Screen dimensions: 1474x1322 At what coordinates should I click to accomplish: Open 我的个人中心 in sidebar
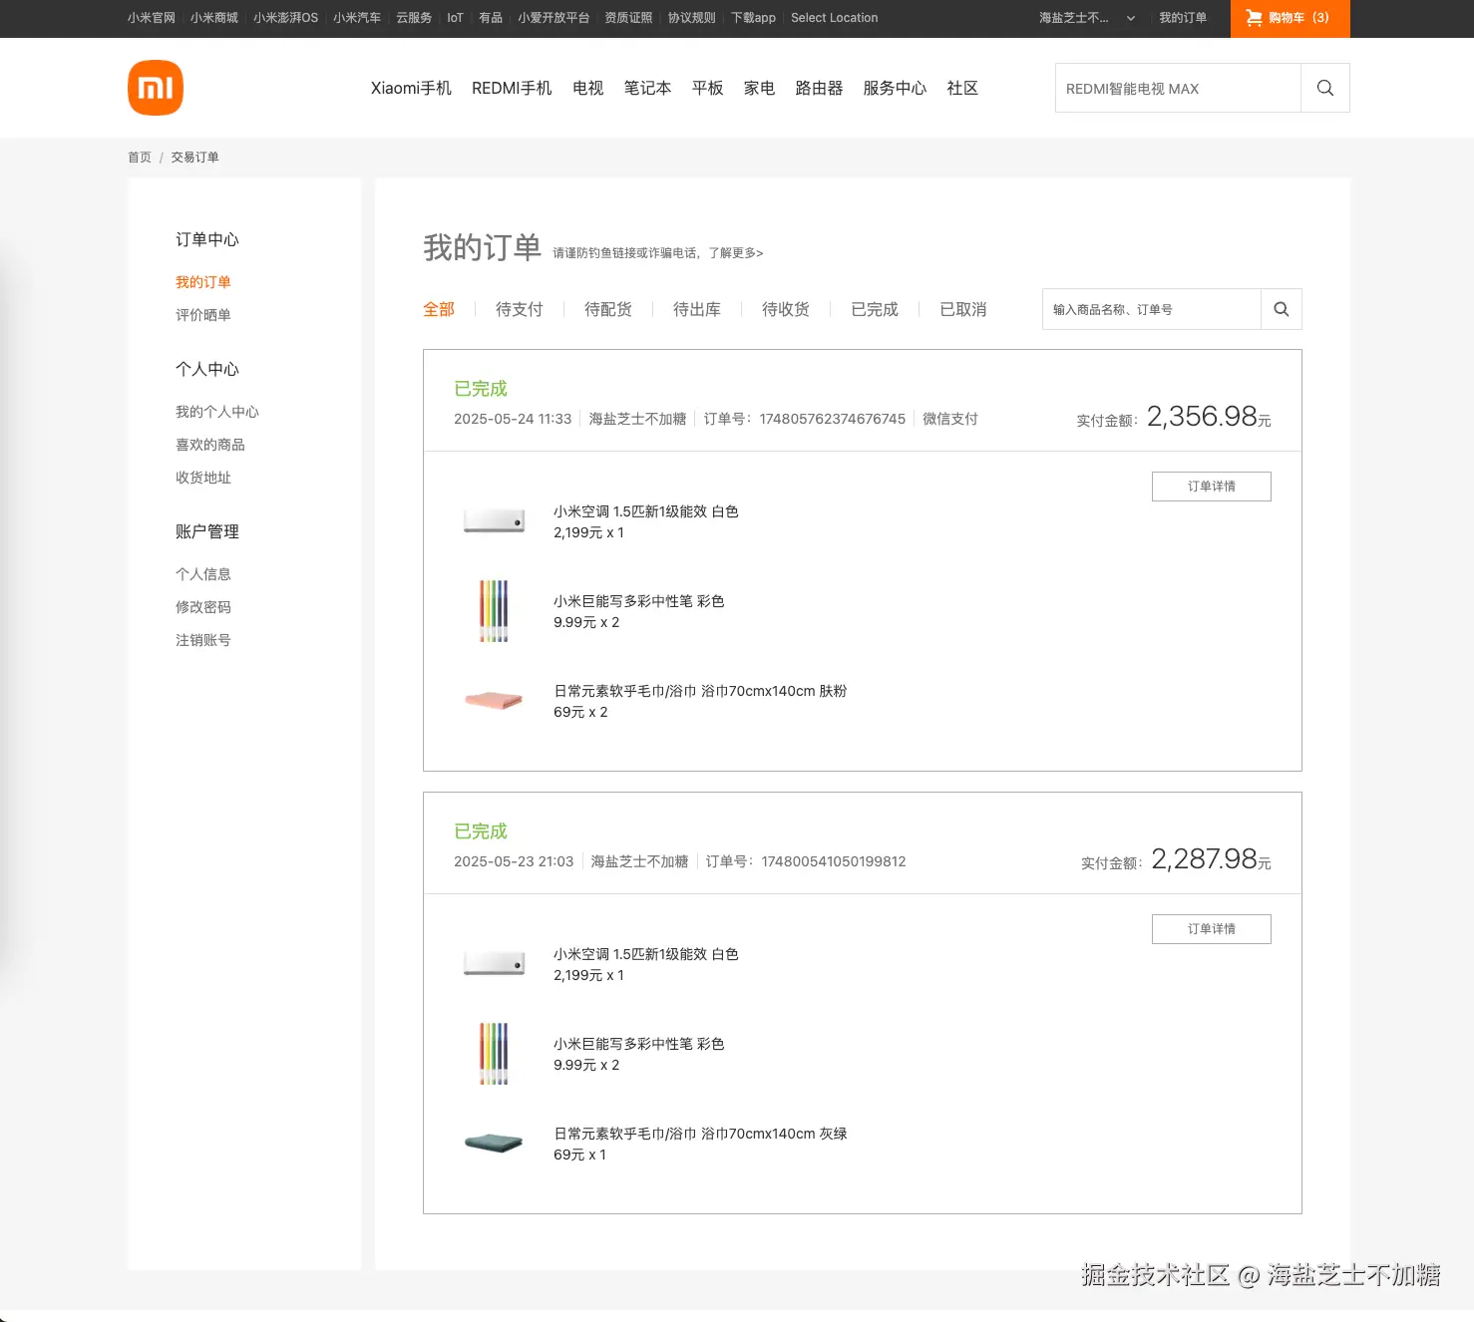(x=217, y=412)
